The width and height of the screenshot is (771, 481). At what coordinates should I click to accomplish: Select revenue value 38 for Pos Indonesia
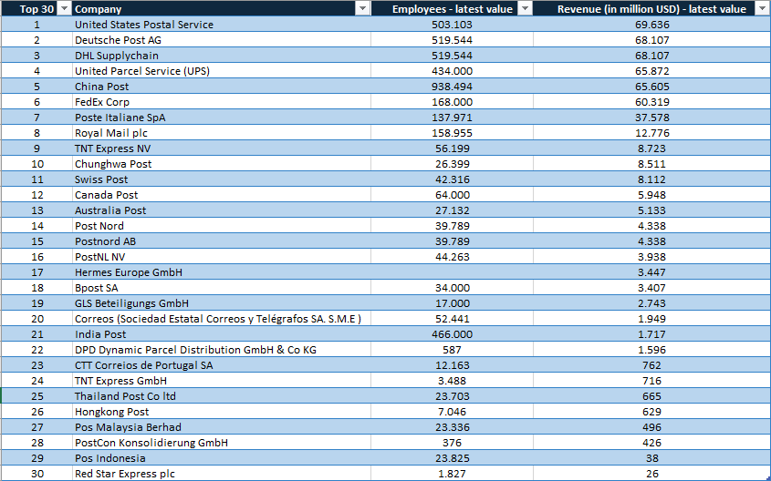[x=651, y=457]
